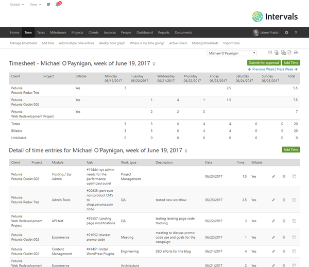Click the list icon beside View menu
The width and height of the screenshot is (309, 267).
(48, 4)
